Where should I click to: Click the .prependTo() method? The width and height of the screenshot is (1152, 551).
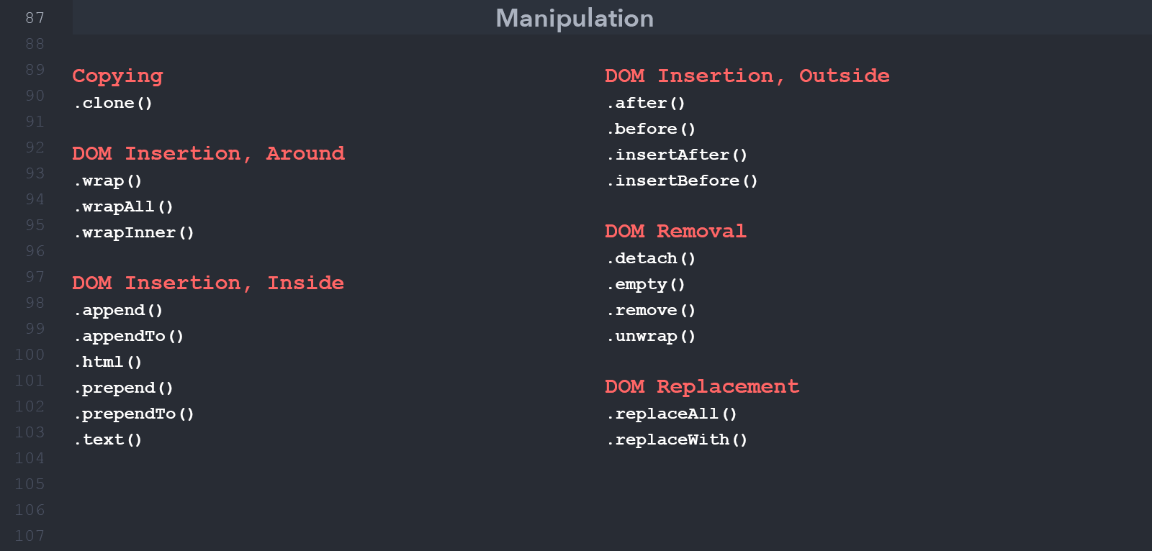134,414
